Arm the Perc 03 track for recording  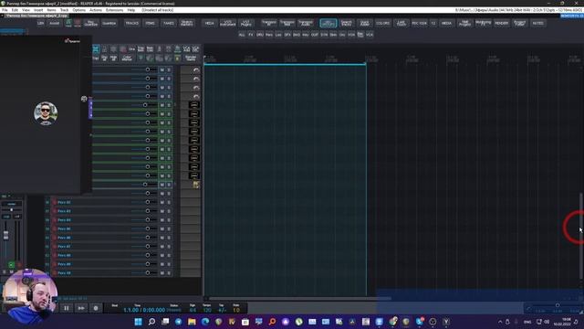click(55, 211)
